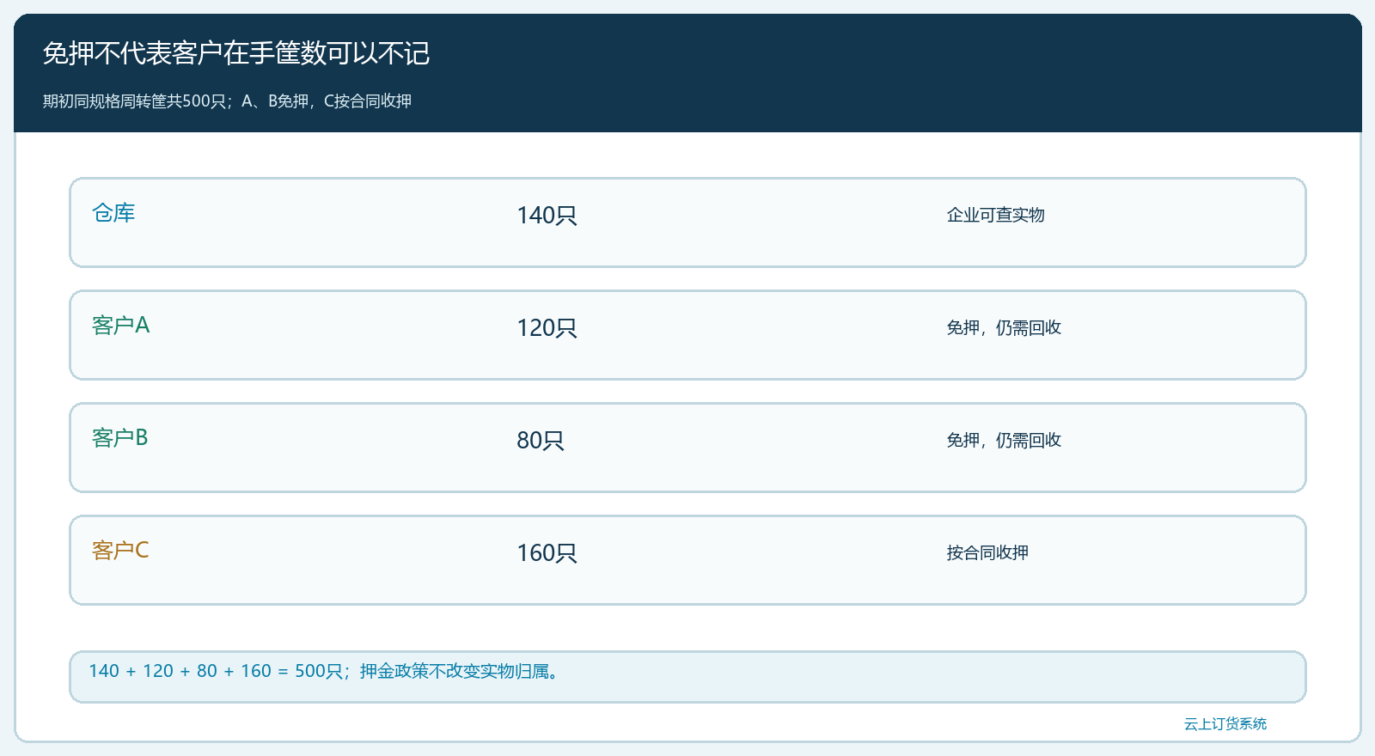Click 免押，仍需回收 in 客户A row
This screenshot has height=756, width=1375.
(1004, 327)
